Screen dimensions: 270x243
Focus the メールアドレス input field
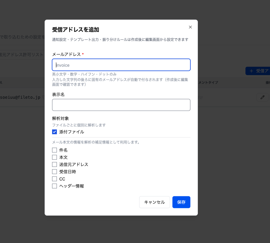tap(121, 65)
